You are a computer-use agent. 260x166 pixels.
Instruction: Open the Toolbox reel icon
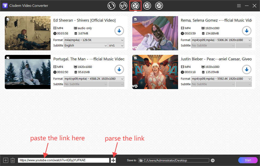[x=159, y=5]
